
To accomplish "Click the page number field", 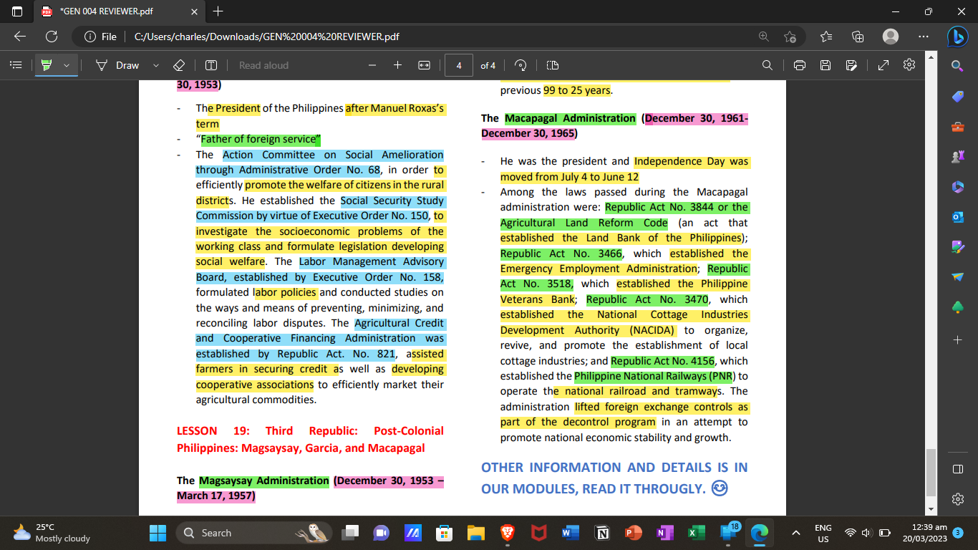I will coord(459,65).
